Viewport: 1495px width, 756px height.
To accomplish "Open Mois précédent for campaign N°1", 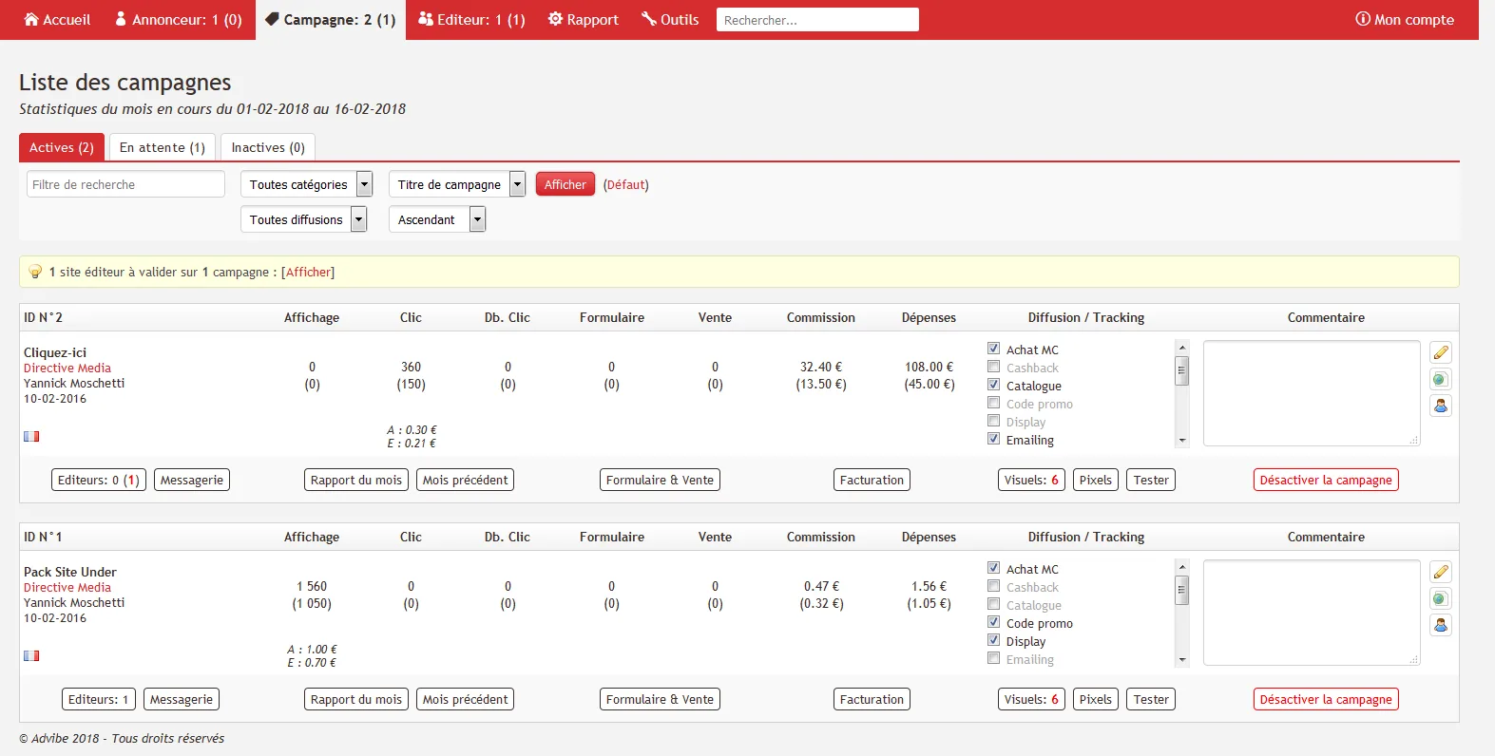I will [x=466, y=699].
